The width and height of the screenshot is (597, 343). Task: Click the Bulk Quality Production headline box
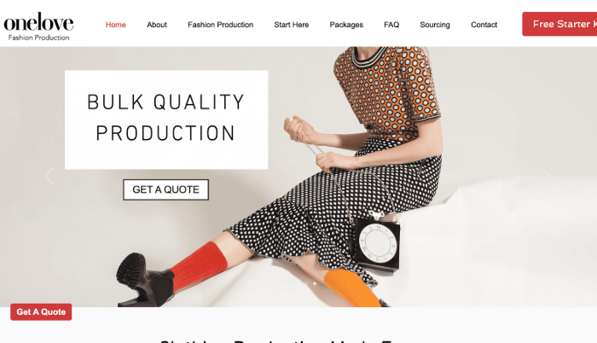point(166,119)
